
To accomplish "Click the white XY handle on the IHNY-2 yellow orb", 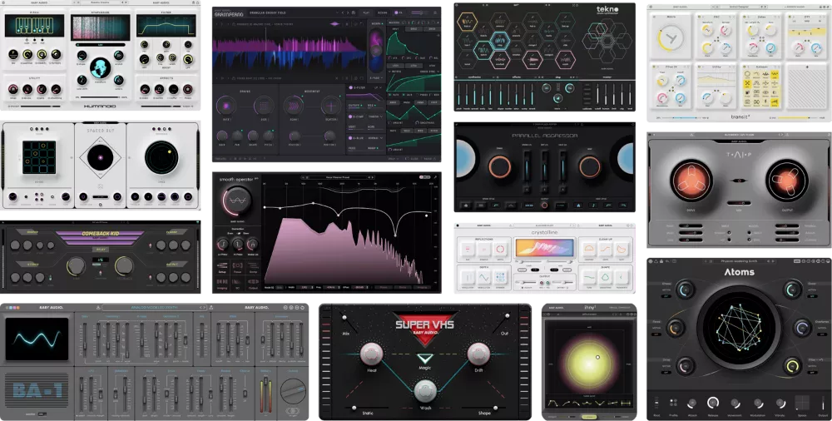I will pos(597,357).
